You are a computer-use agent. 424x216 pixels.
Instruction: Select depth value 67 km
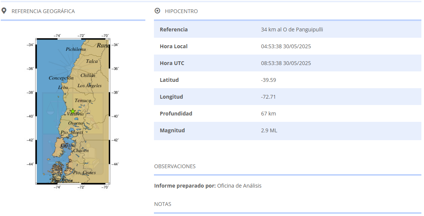[x=269, y=114]
